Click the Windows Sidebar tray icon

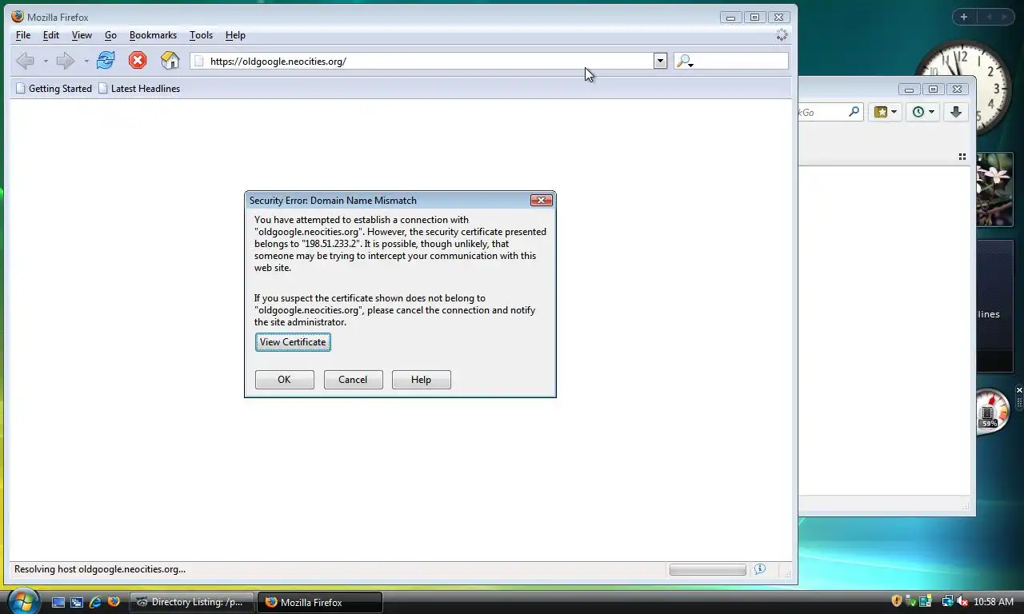[926, 601]
